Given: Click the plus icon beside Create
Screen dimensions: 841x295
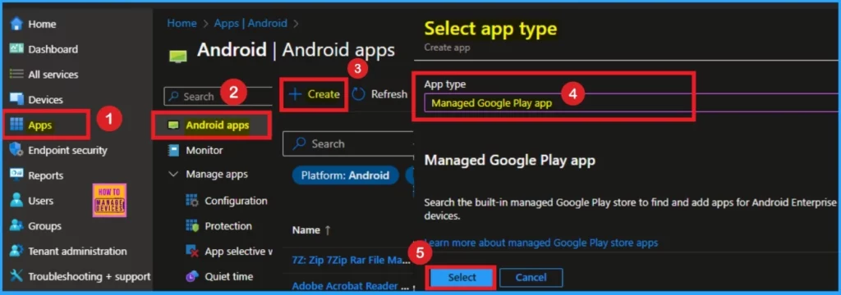Looking at the screenshot, I should [295, 94].
